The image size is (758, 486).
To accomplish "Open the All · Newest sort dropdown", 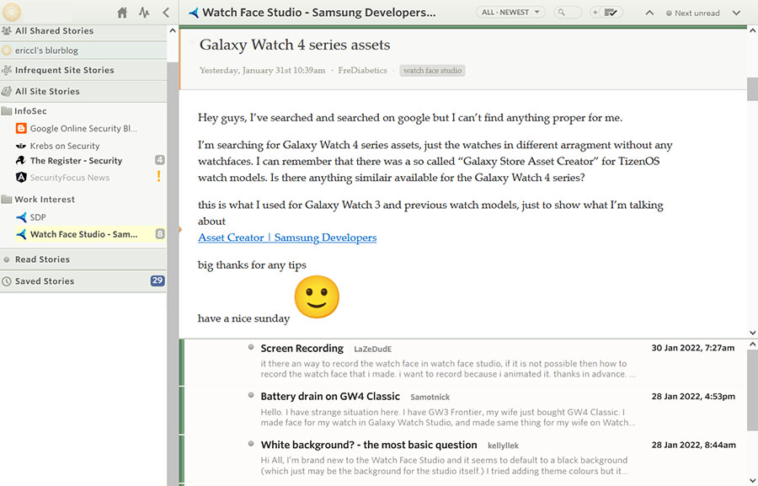I will pos(510,13).
